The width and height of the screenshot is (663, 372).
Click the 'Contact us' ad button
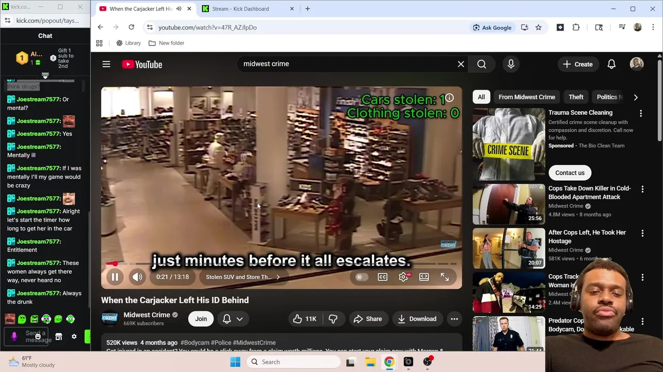[570, 173]
